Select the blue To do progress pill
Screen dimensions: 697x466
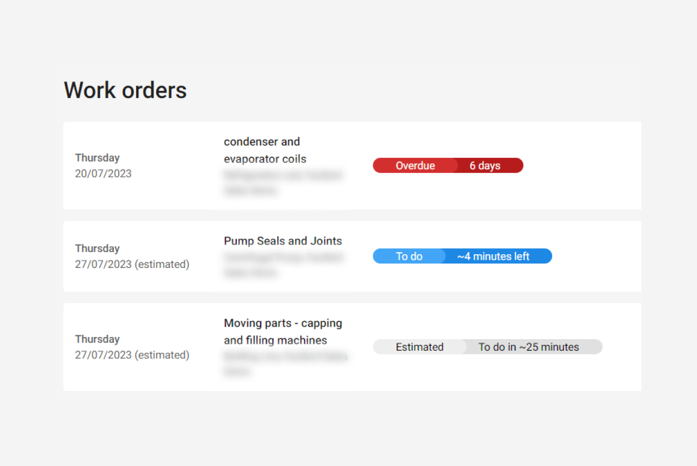point(462,256)
